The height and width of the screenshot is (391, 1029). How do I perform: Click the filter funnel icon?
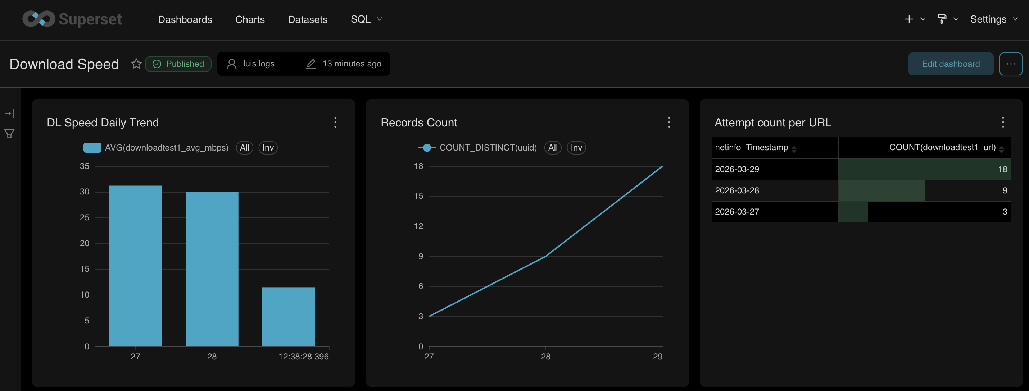click(x=10, y=134)
